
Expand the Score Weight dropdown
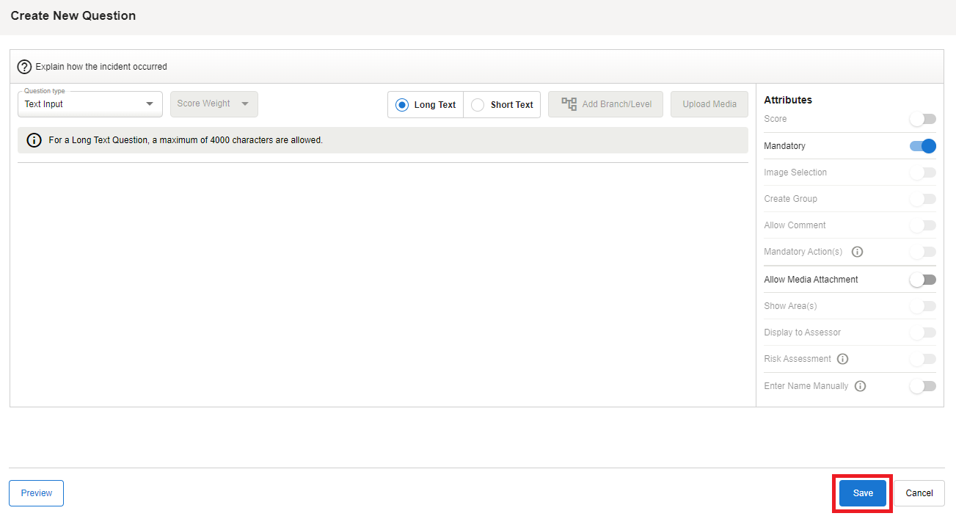[x=214, y=104]
